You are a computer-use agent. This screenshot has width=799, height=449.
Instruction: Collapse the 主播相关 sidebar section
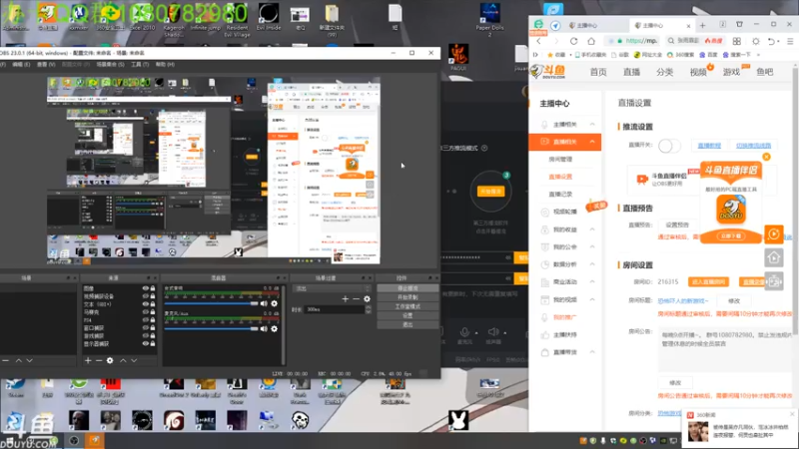[592, 124]
